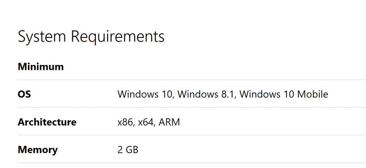Click the word "System" in the heading
The width and height of the screenshot is (366, 168).
click(42, 37)
